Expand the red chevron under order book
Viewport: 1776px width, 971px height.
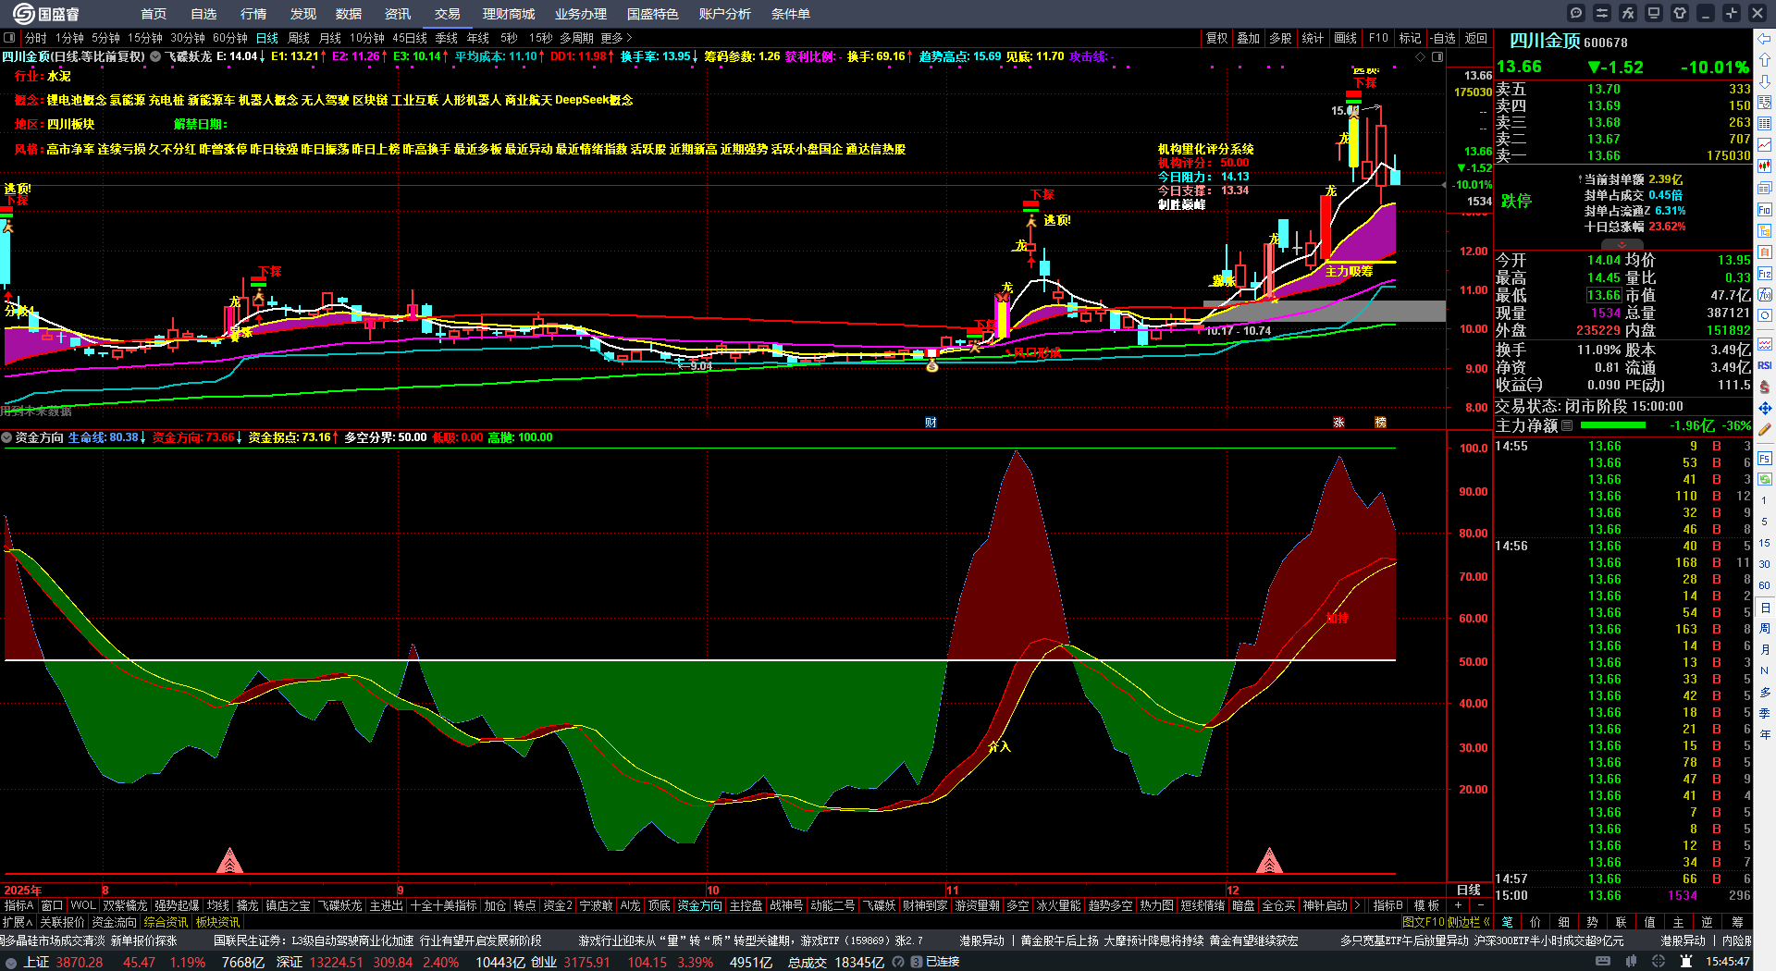[1622, 245]
